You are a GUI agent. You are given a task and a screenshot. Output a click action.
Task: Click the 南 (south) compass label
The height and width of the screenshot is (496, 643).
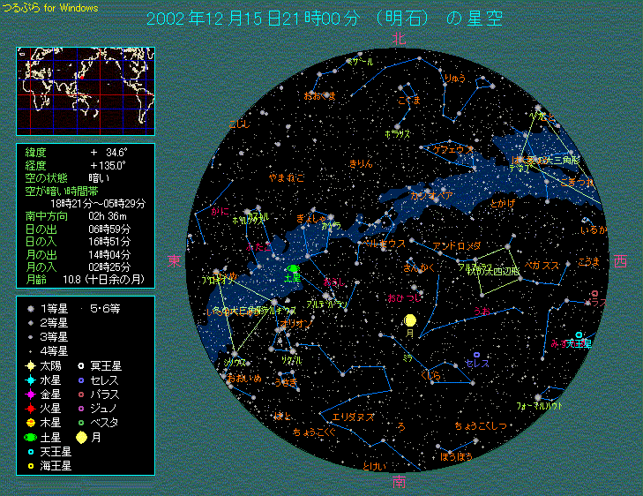point(399,482)
